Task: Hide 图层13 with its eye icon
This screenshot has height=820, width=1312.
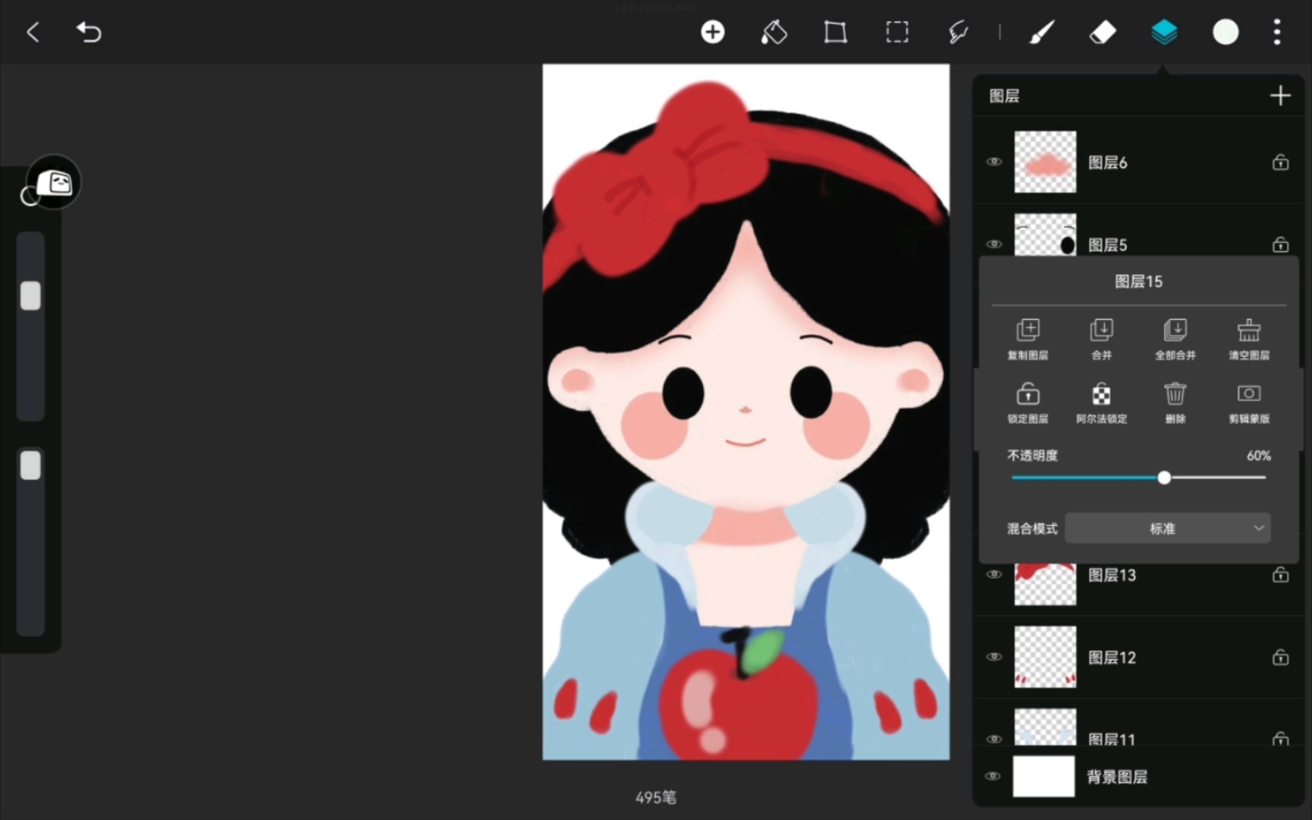Action: click(994, 574)
